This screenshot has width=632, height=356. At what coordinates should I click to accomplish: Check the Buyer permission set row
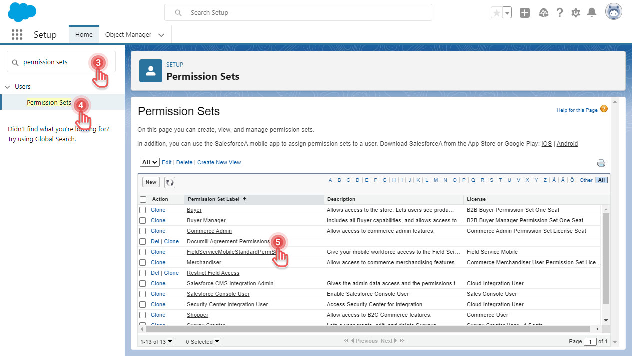(x=143, y=209)
